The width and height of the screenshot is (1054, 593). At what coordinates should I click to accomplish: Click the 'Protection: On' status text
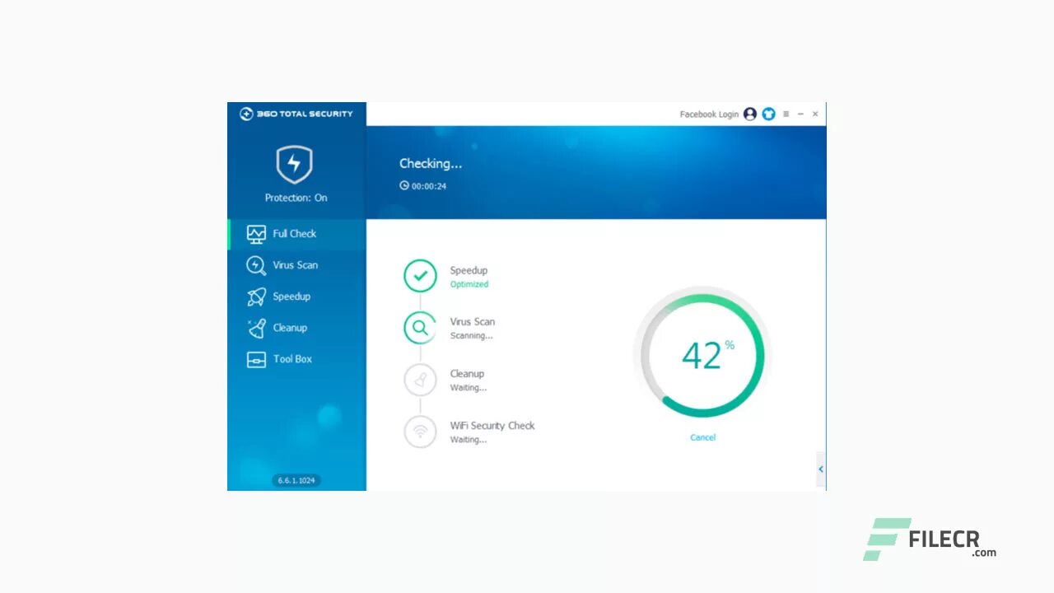tap(296, 198)
